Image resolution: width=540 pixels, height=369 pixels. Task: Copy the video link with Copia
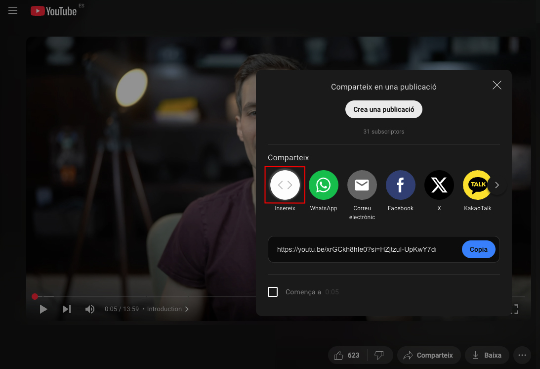tap(478, 249)
